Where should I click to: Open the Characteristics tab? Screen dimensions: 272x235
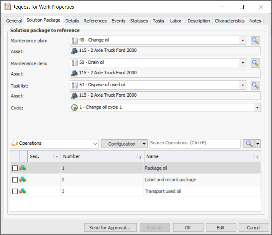(229, 21)
